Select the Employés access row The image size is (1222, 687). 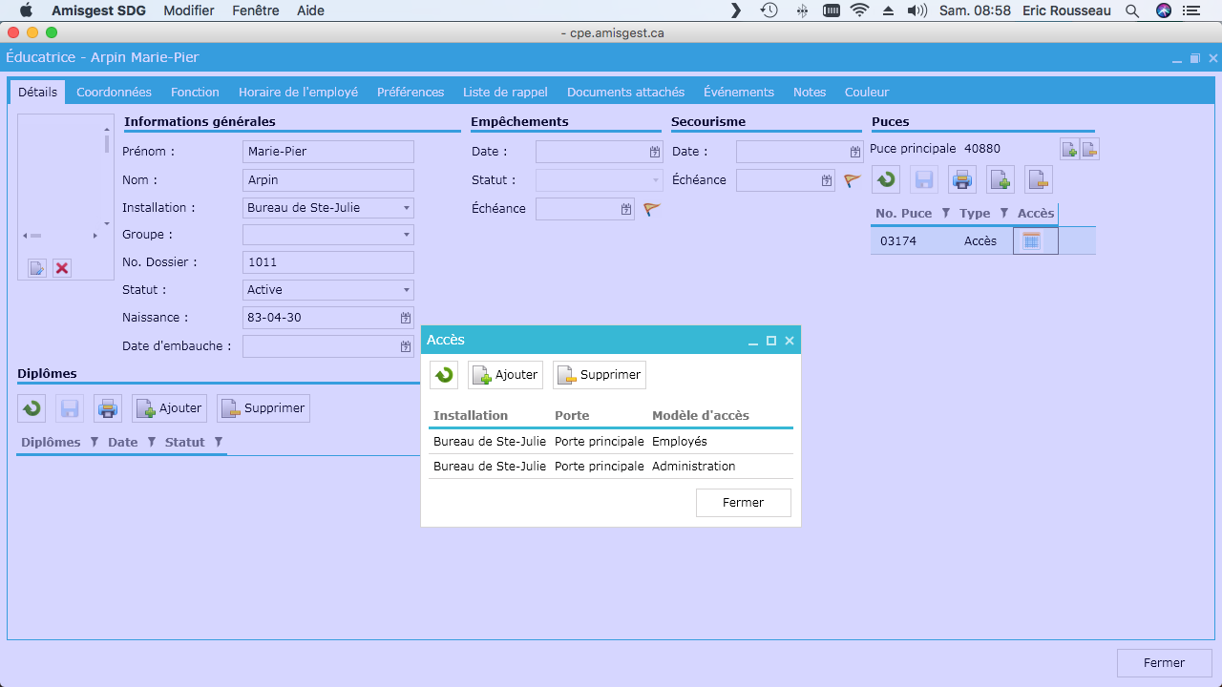pos(611,442)
